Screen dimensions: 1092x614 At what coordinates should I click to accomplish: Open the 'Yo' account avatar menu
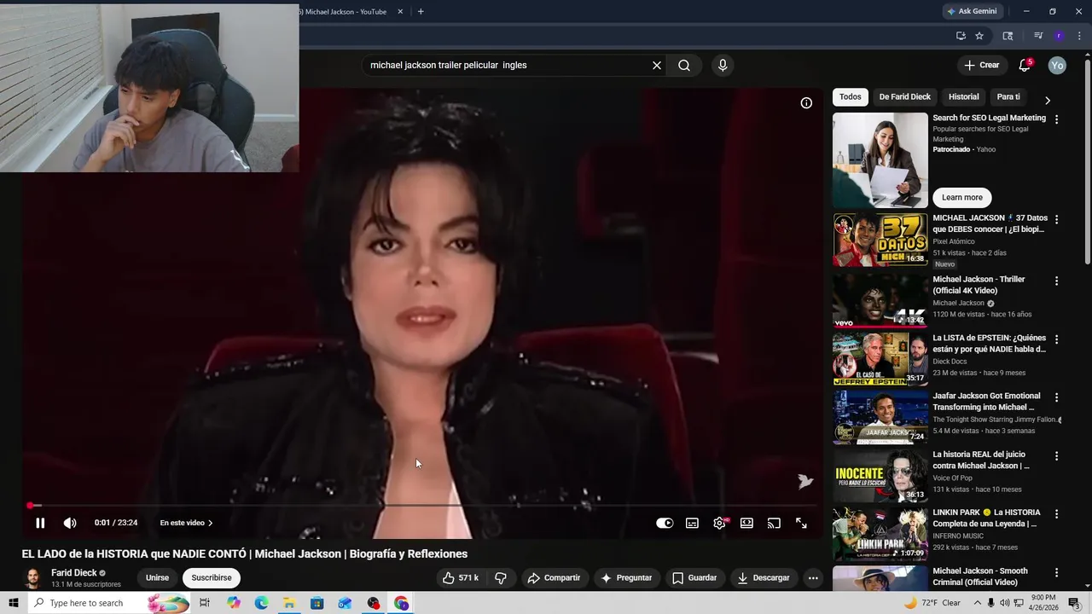[1057, 65]
